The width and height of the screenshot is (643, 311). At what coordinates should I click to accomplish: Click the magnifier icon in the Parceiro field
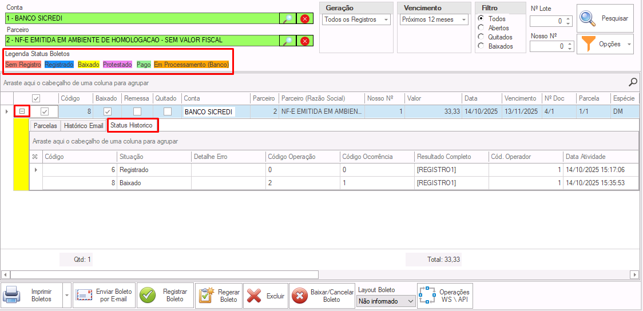(287, 41)
